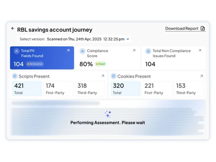This screenshot has width=216, height=162.
Task: Open the Cookies Present expand arrow
Action: click(202, 76)
